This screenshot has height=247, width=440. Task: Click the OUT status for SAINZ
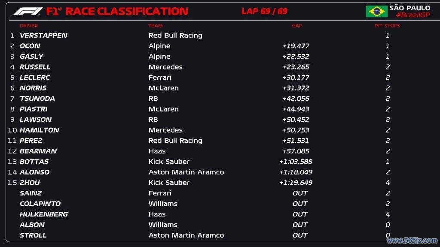click(300, 193)
